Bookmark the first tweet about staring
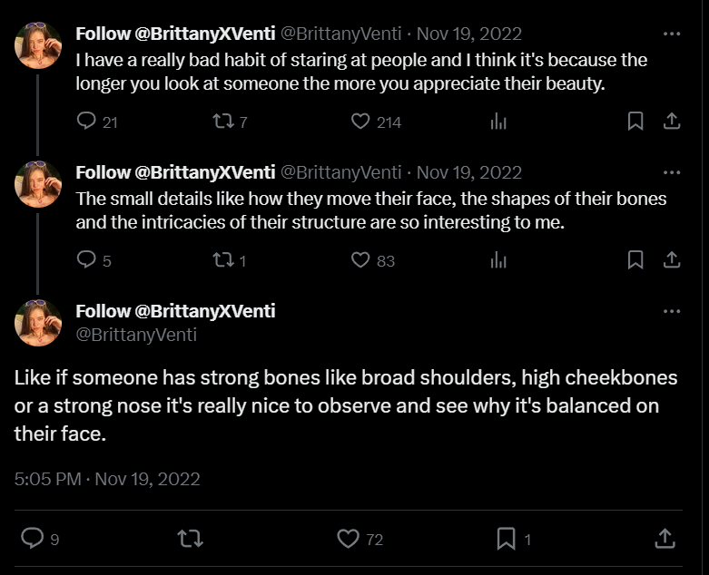The height and width of the screenshot is (575, 709). tap(635, 122)
